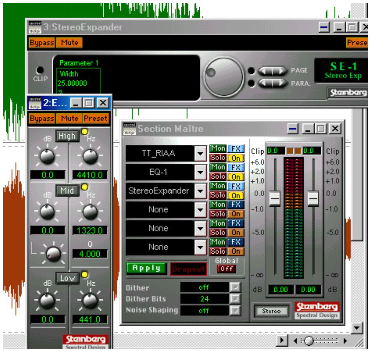
Task: Toggle Solo for the EQ-1 slot
Action: (x=218, y=176)
